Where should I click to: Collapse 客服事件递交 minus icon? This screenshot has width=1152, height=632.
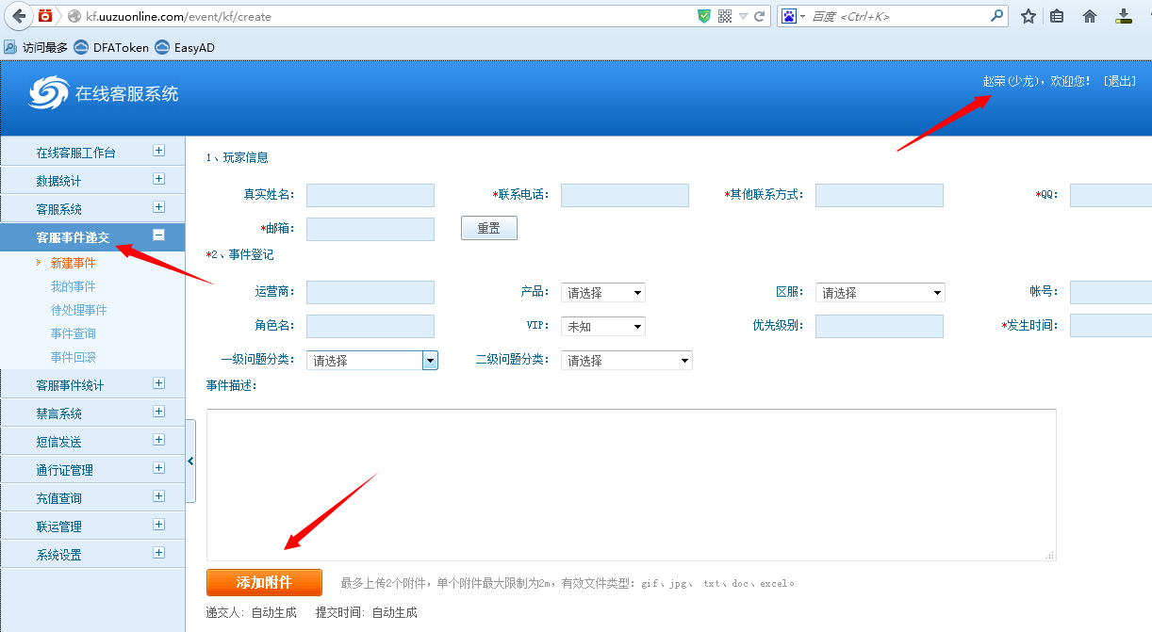coord(158,235)
